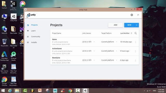Click the NEW project button
166x93 pixels.
(x=129, y=25)
